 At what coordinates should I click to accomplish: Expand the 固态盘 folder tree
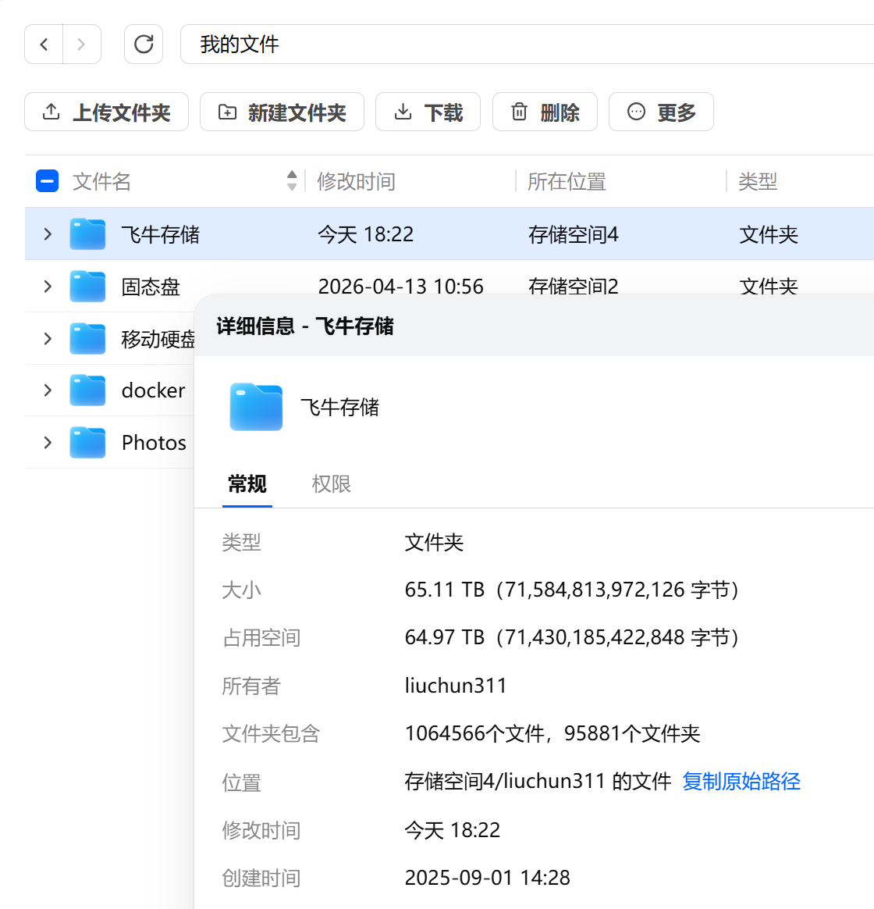pyautogui.click(x=47, y=286)
